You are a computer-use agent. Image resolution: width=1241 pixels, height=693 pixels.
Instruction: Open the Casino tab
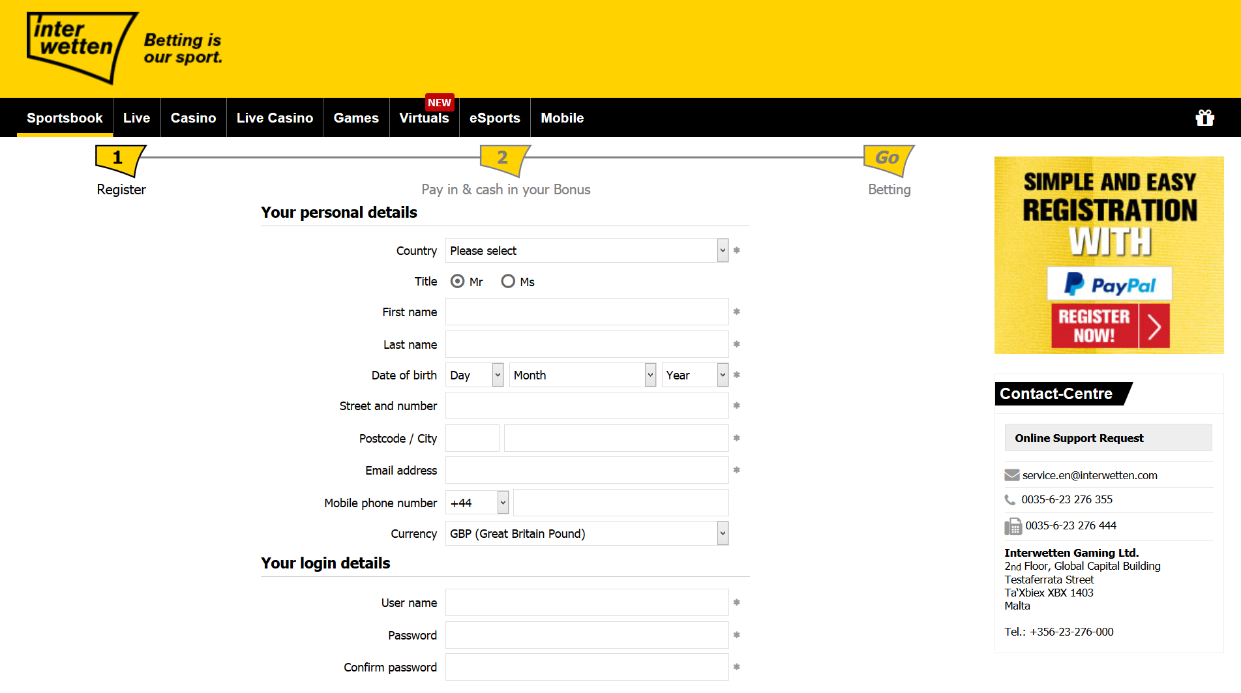tap(193, 118)
